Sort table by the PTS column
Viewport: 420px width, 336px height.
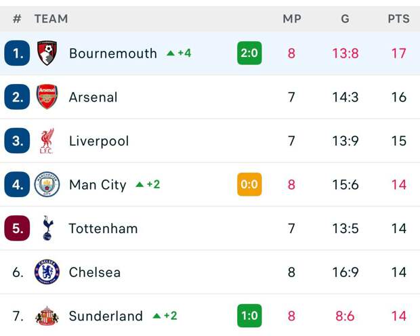[x=398, y=19]
